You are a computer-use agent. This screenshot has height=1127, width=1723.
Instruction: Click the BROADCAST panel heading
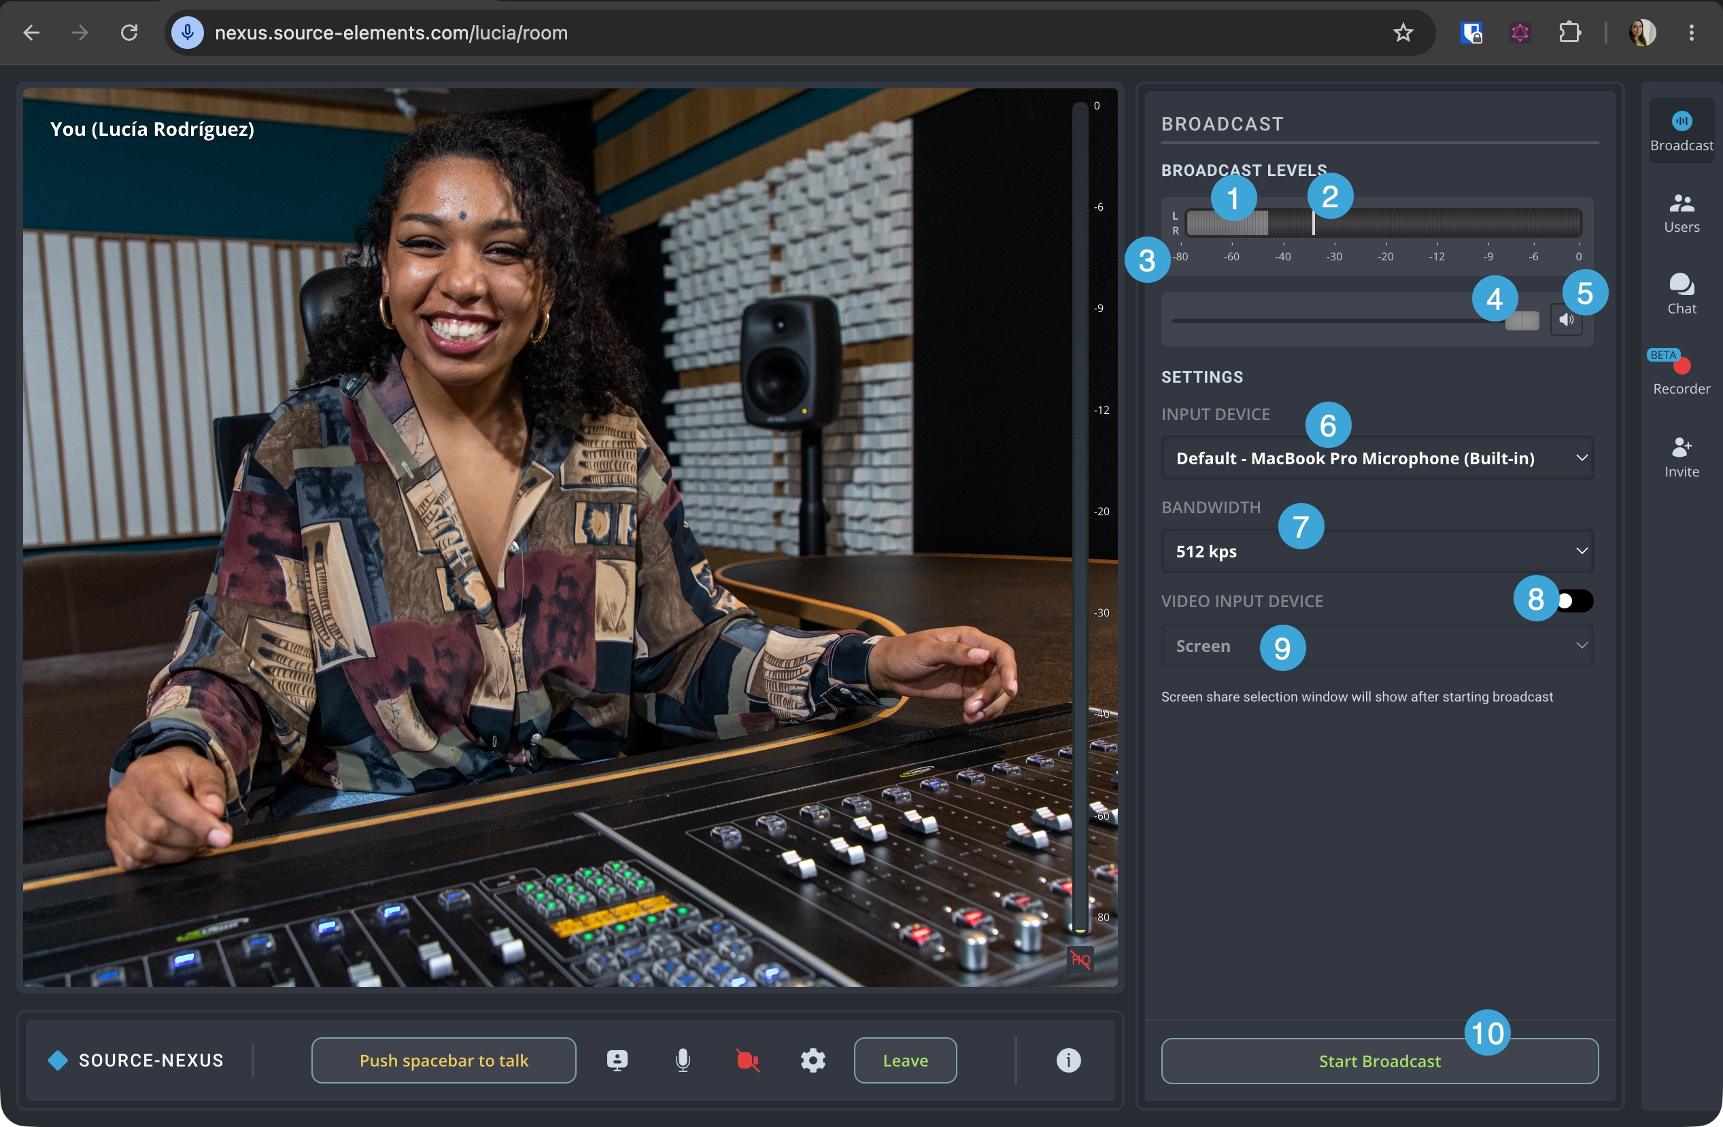(1222, 124)
